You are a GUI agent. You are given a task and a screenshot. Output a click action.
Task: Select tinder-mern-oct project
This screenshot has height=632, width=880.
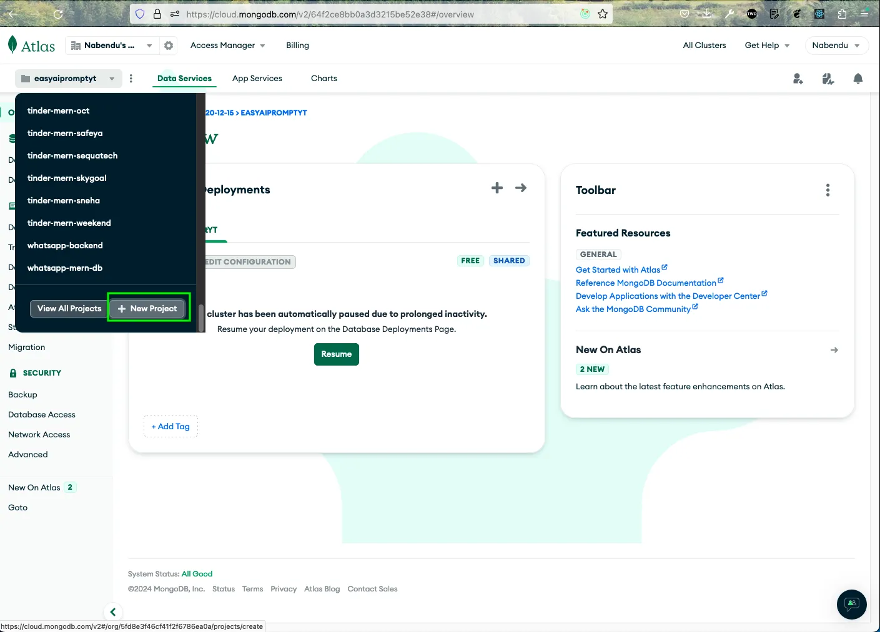(106, 110)
